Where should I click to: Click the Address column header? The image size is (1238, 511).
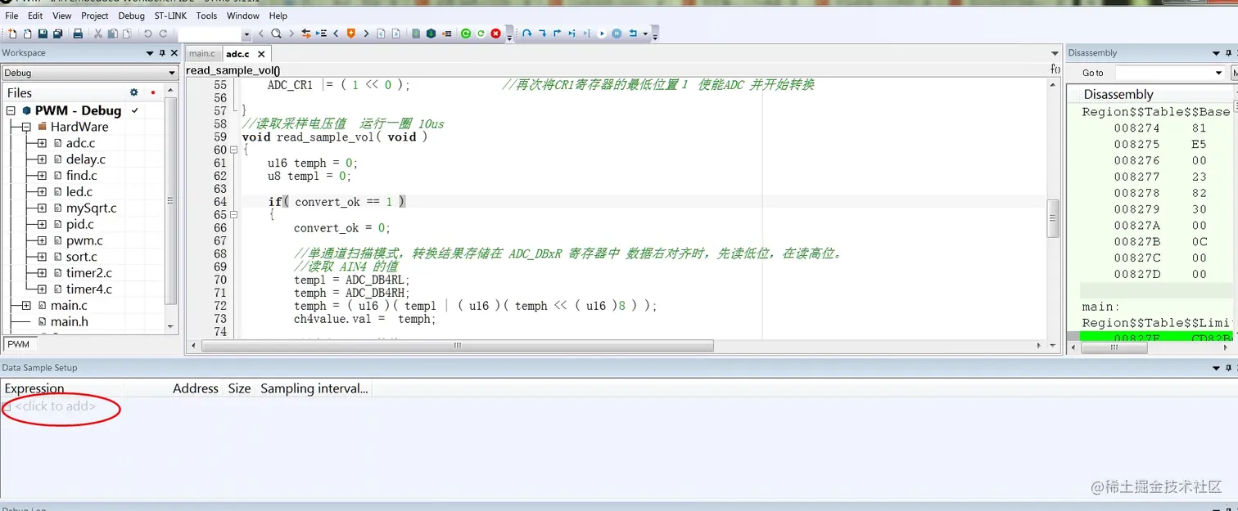196,388
